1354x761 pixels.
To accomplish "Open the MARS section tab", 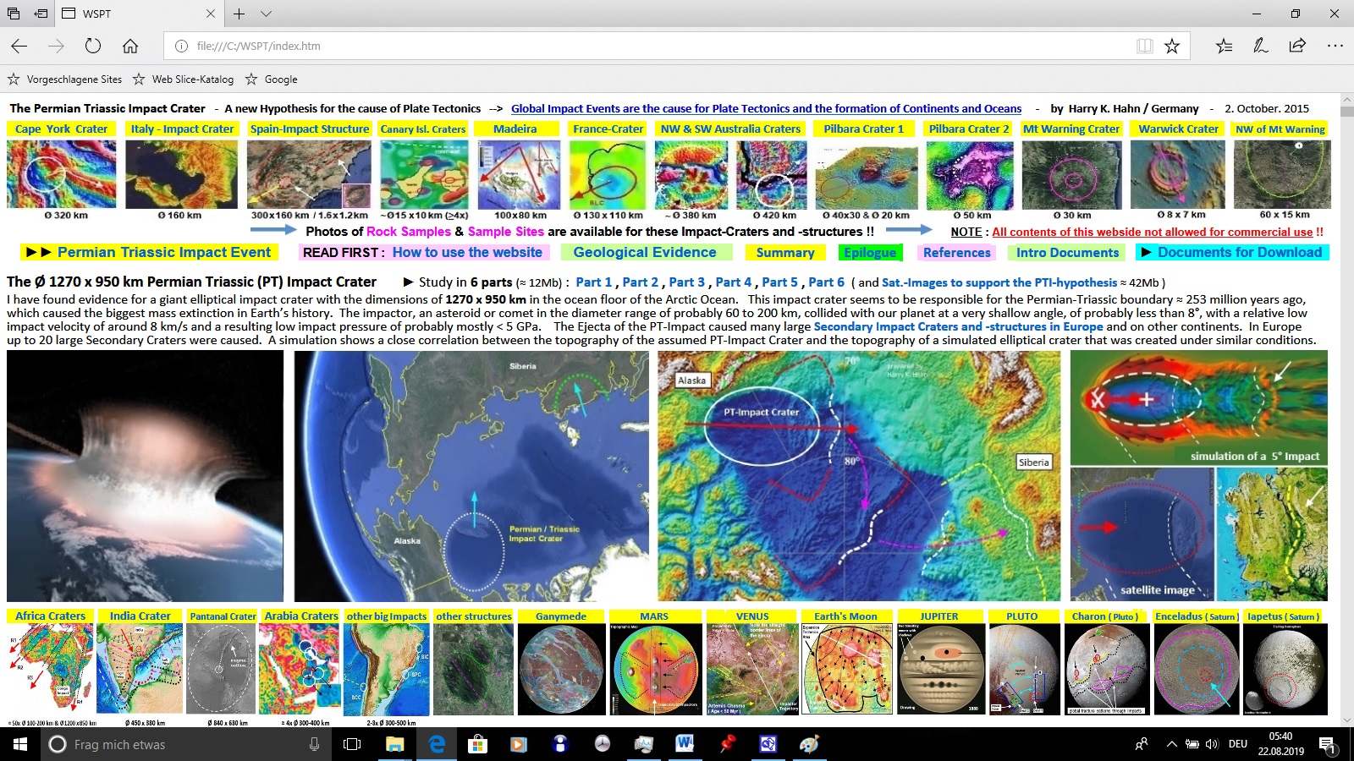I will tap(654, 616).
